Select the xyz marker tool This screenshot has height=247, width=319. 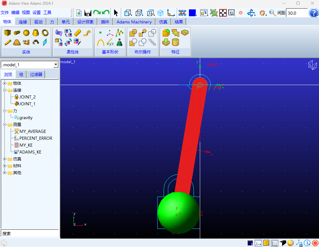click(110, 43)
